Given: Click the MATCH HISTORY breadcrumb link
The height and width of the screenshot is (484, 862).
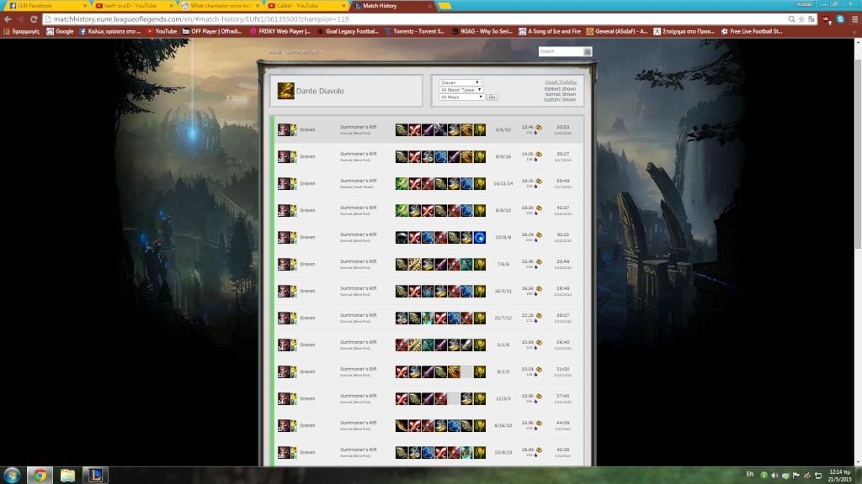Looking at the screenshot, I should point(302,51).
